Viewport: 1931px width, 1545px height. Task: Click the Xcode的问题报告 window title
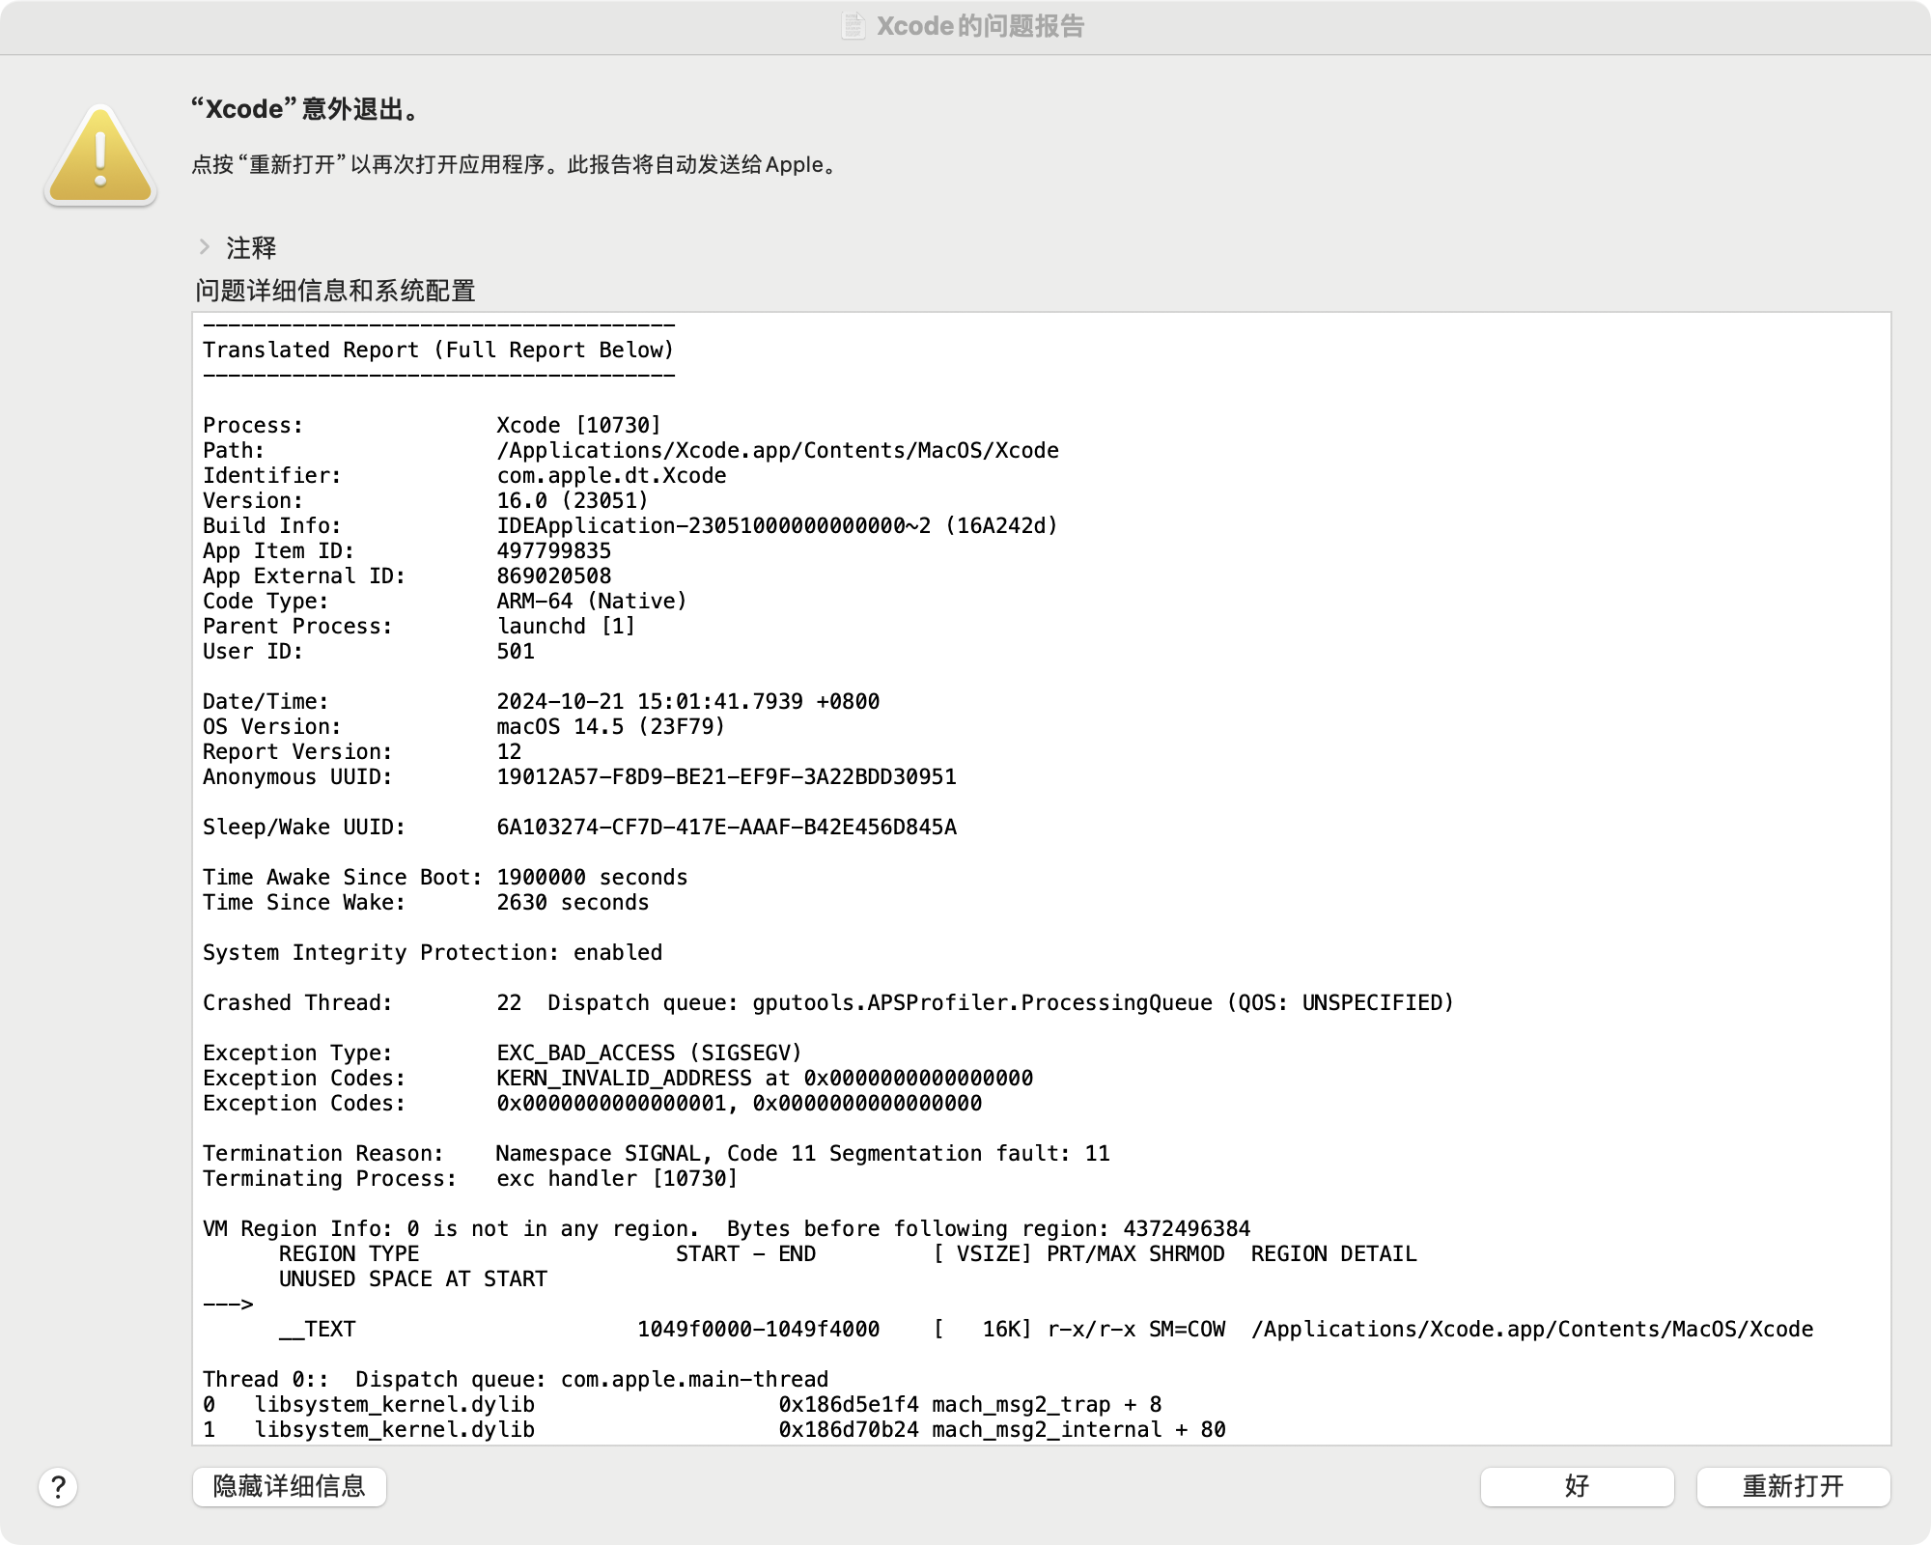[980, 26]
